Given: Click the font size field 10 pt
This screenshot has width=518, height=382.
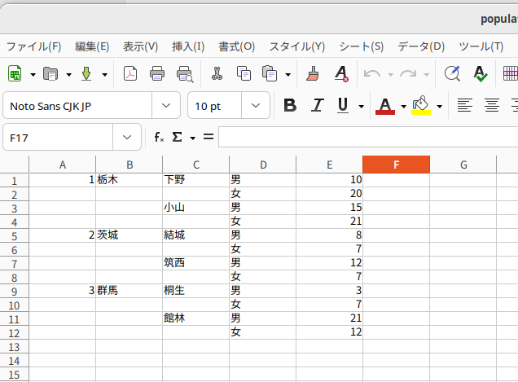Looking at the screenshot, I should 215,106.
